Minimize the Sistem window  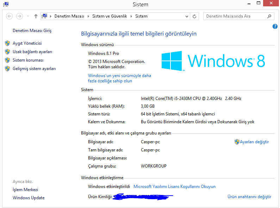point(249,4)
